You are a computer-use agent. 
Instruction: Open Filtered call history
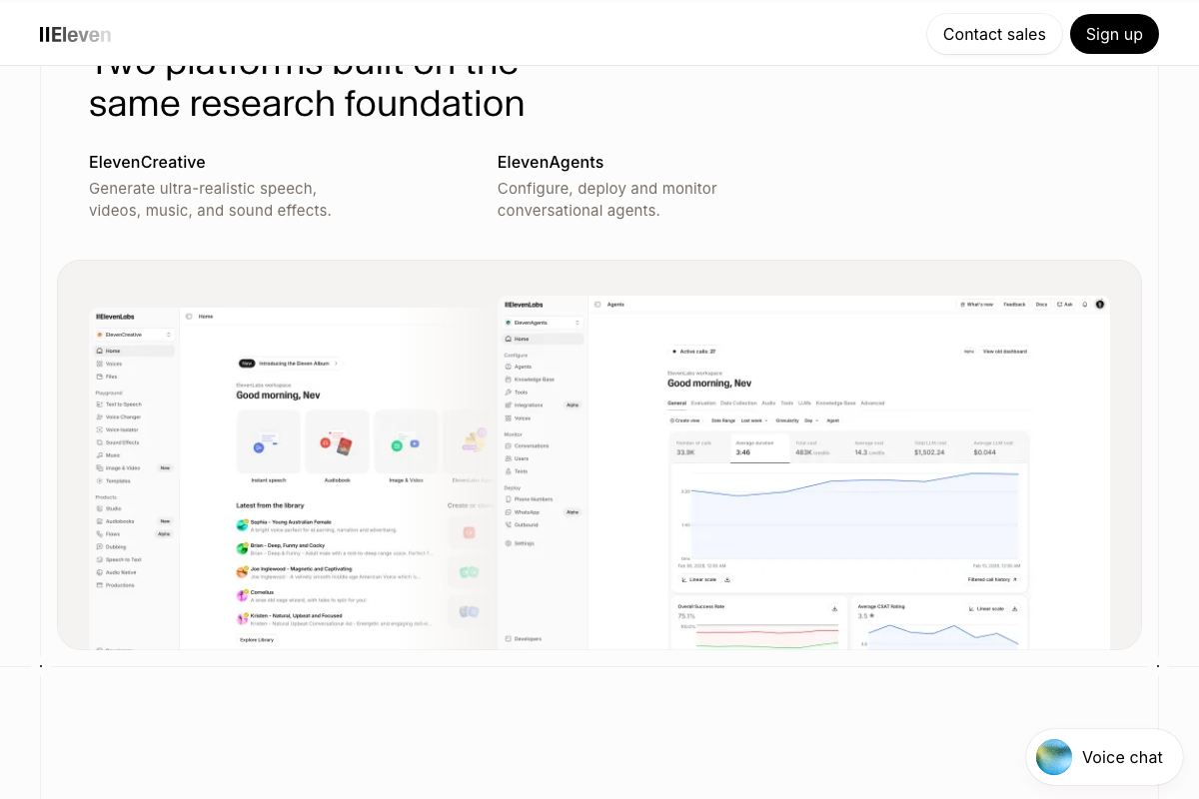coord(992,579)
